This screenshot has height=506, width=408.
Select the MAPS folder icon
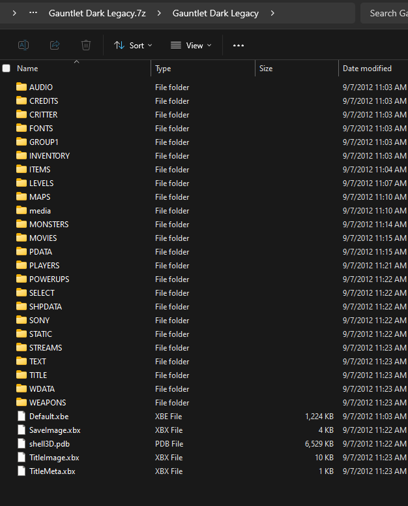(x=22, y=197)
